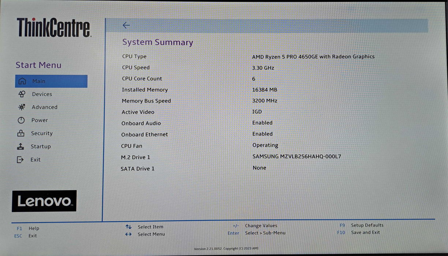The width and height of the screenshot is (448, 256).
Task: Select the IGD value
Action: 257,112
